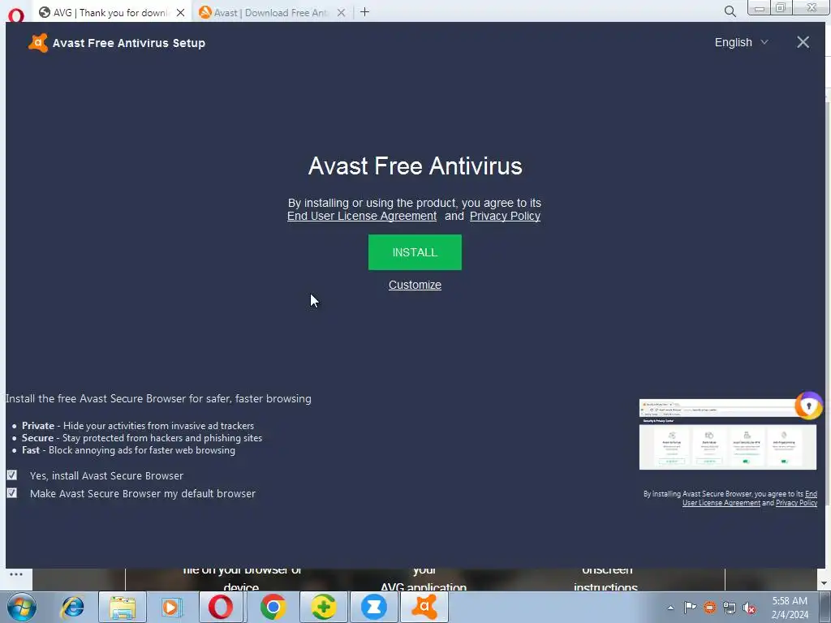Click the green INSTALL button

[415, 252]
